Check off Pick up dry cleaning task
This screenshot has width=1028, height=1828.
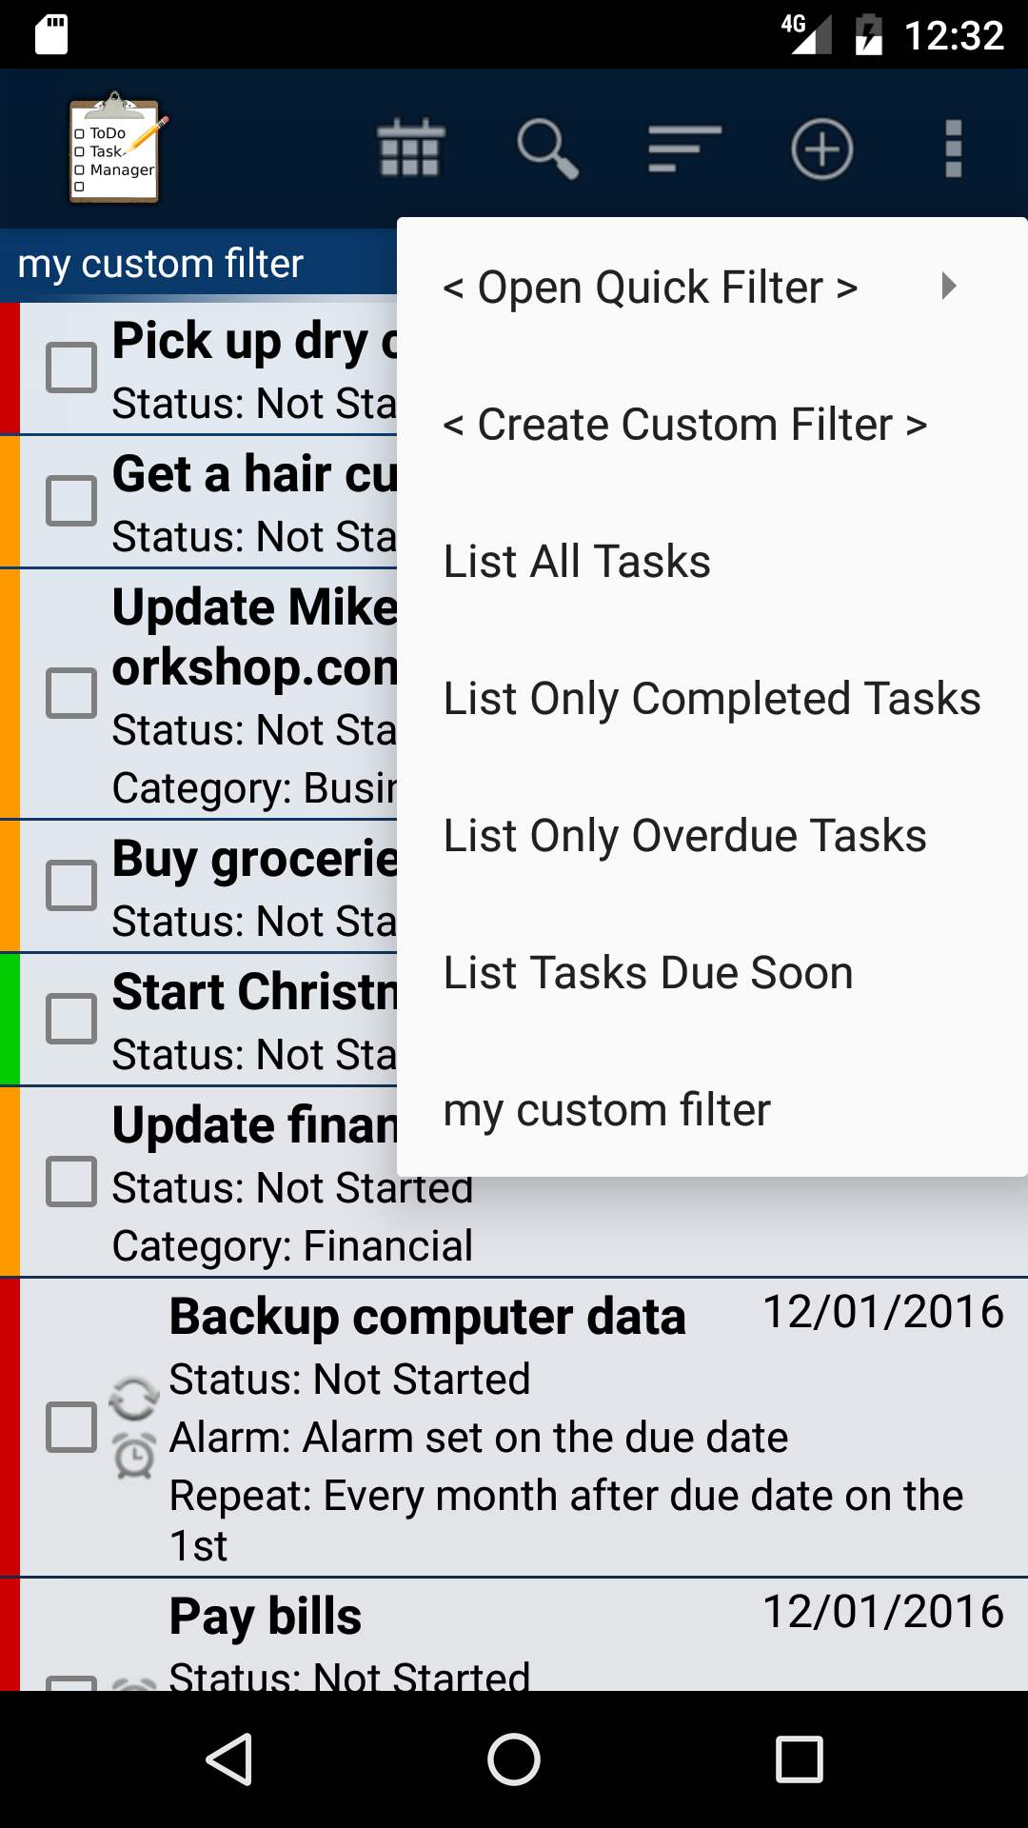click(x=71, y=368)
